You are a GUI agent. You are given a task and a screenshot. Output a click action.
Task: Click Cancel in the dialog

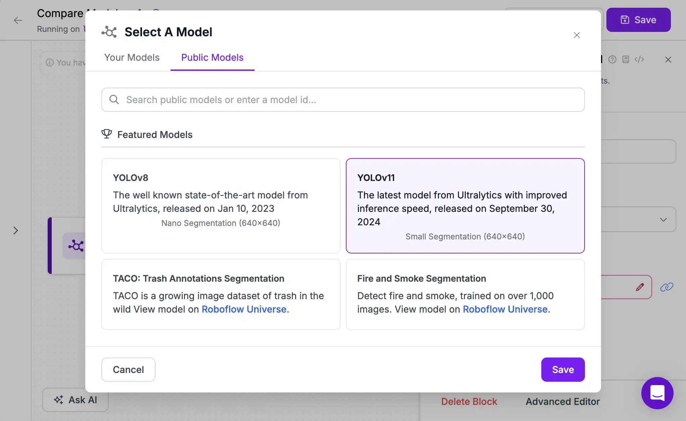128,370
